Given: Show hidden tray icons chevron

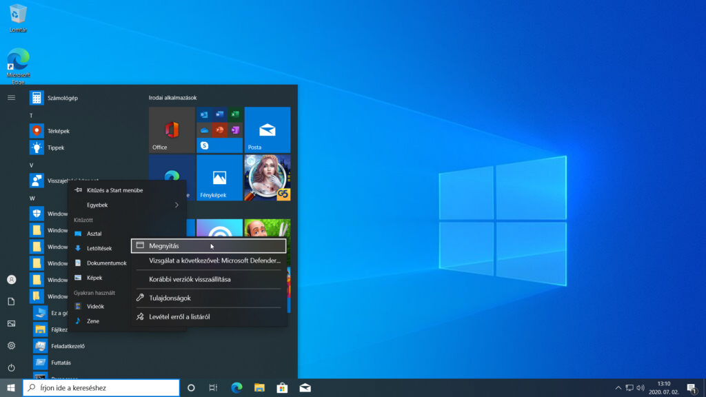Looking at the screenshot, I should 618,388.
